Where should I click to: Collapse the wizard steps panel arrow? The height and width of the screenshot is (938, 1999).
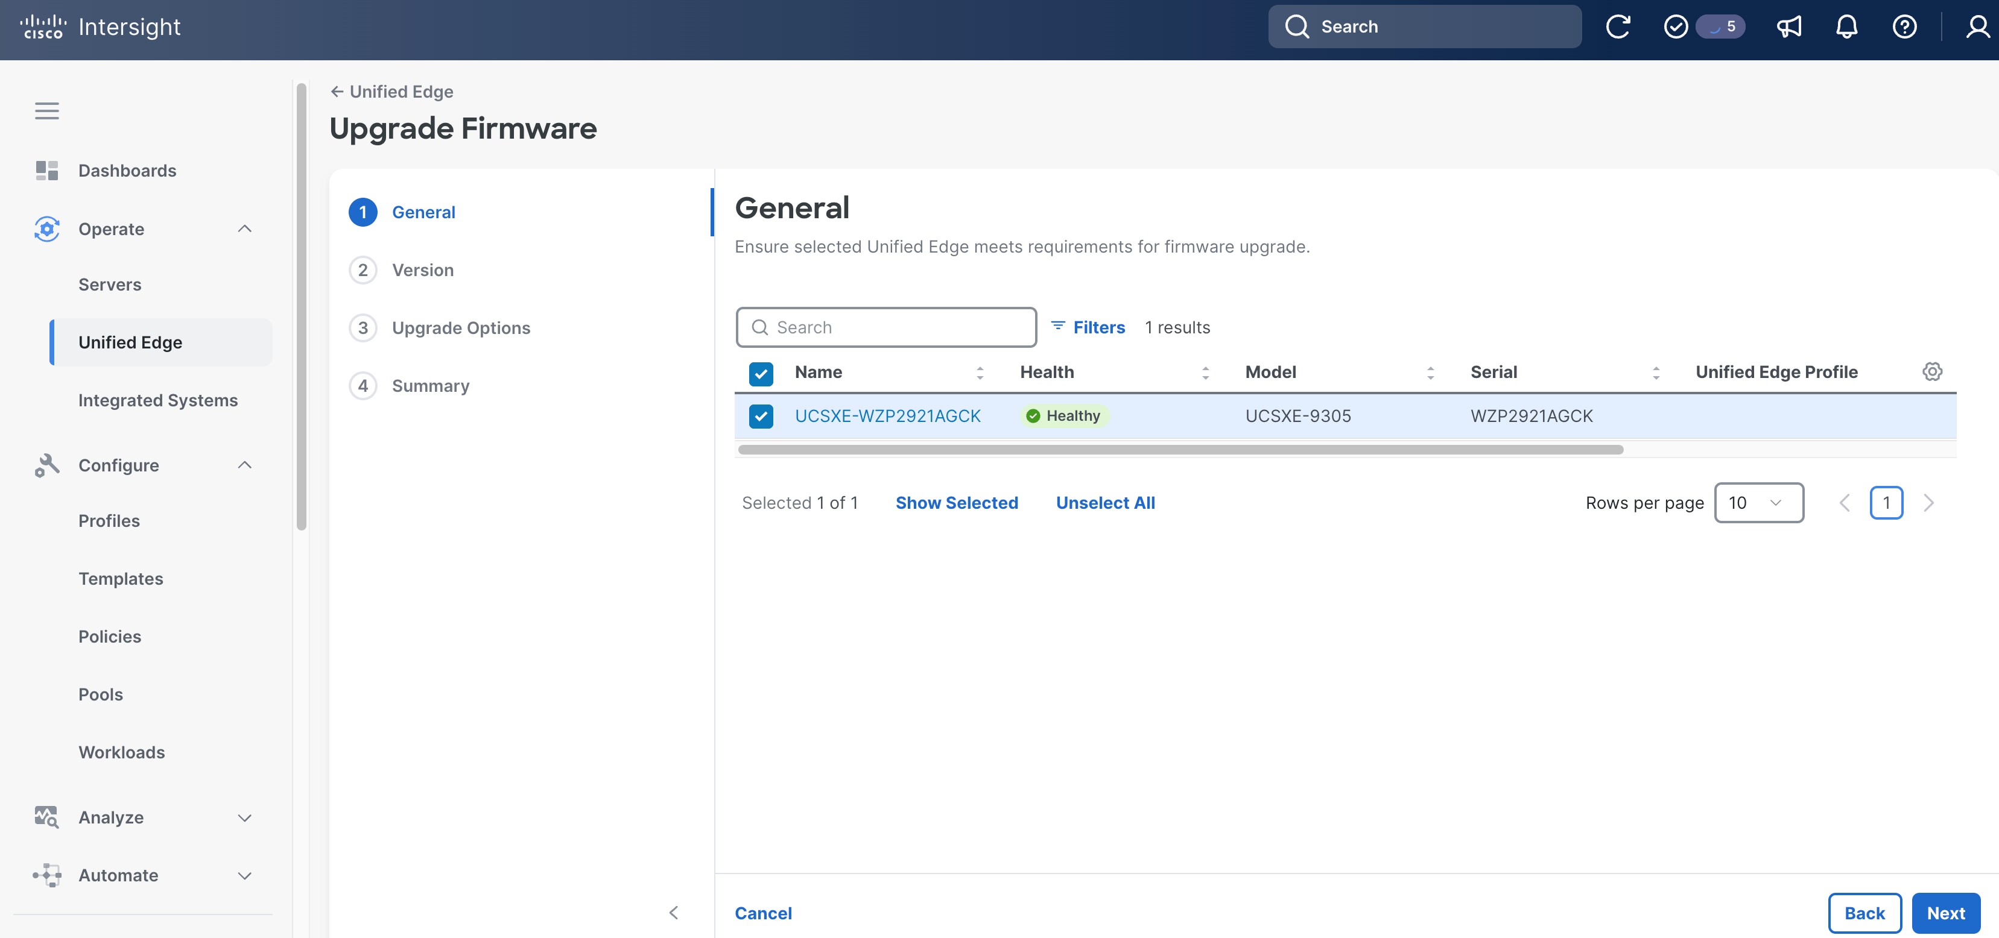pos(674,913)
